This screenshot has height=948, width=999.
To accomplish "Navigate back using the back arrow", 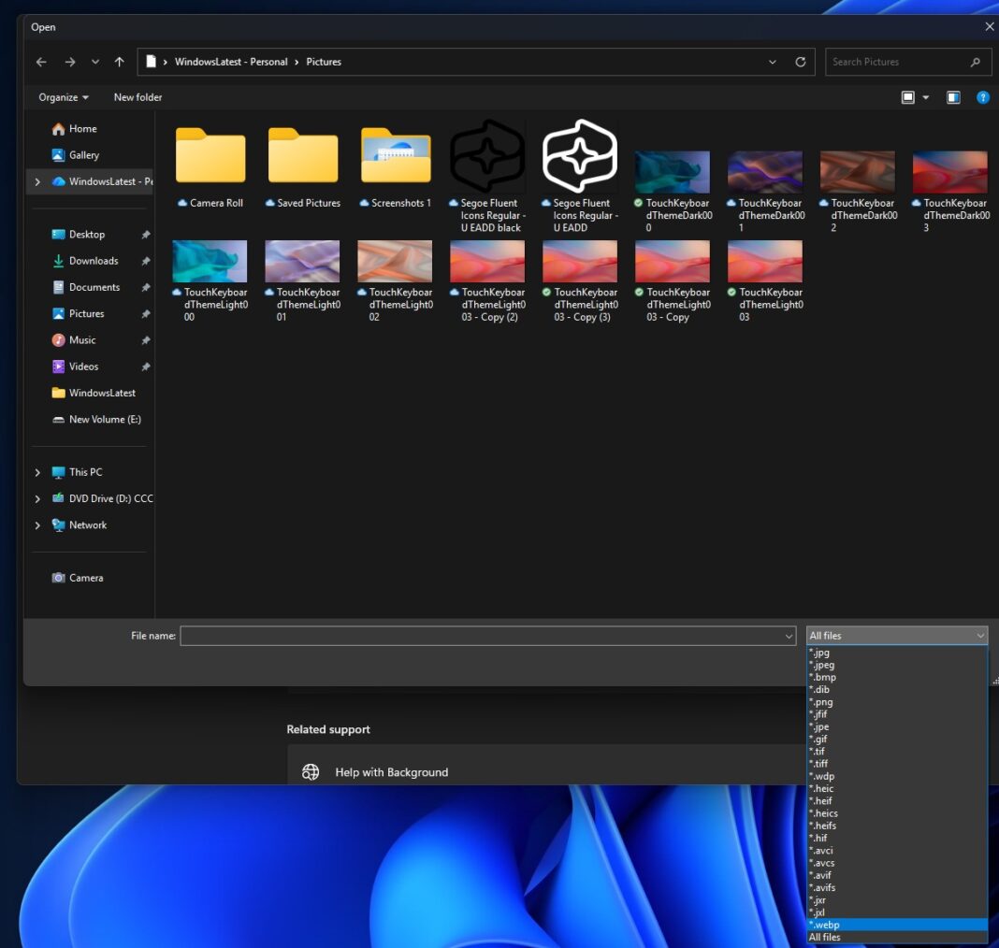I will pyautogui.click(x=41, y=62).
